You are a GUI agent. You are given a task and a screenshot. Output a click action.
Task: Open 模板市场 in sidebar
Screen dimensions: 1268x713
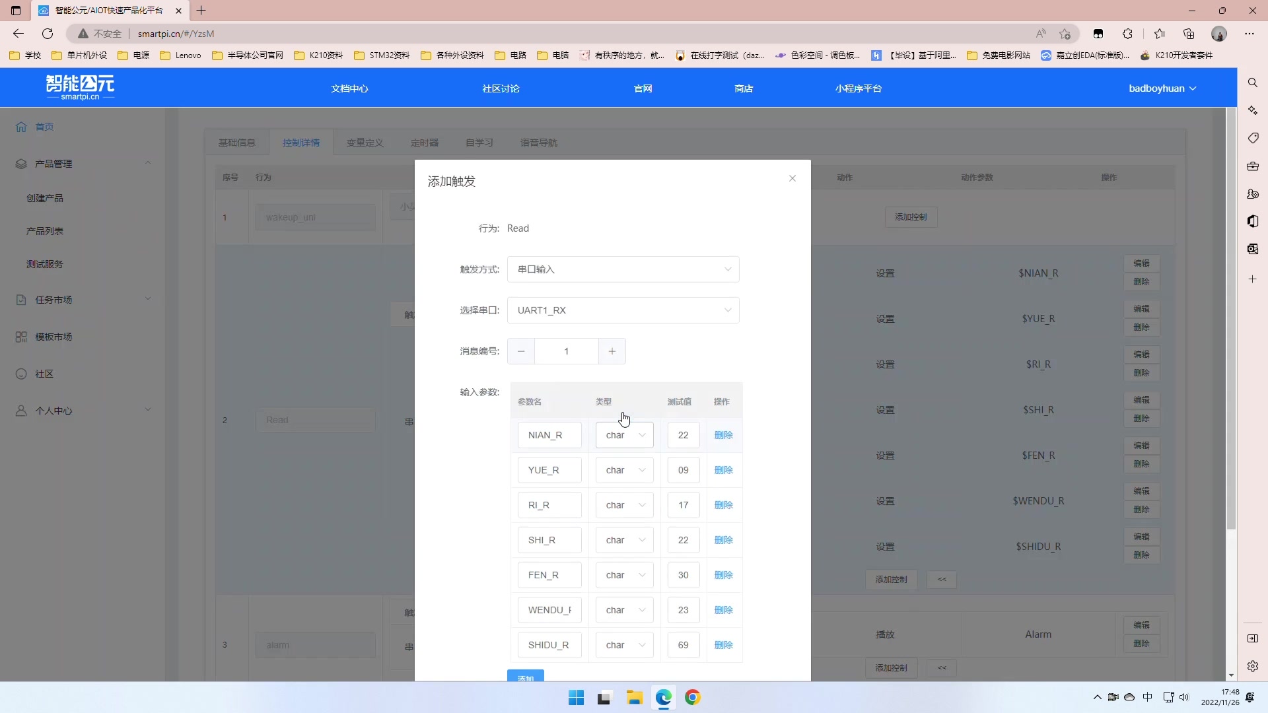53,337
